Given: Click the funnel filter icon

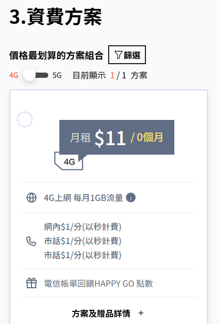Looking at the screenshot, I should pyautogui.click(x=119, y=55).
